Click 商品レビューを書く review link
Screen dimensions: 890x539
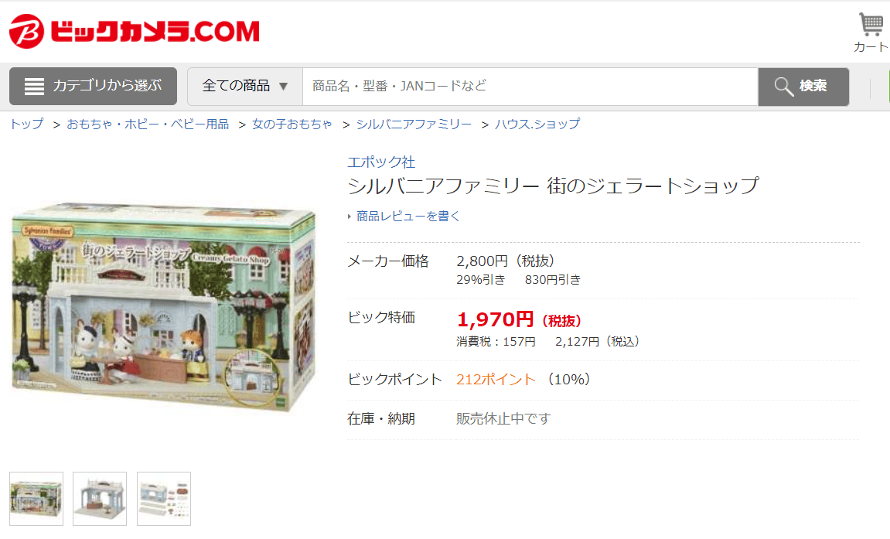pos(407,217)
